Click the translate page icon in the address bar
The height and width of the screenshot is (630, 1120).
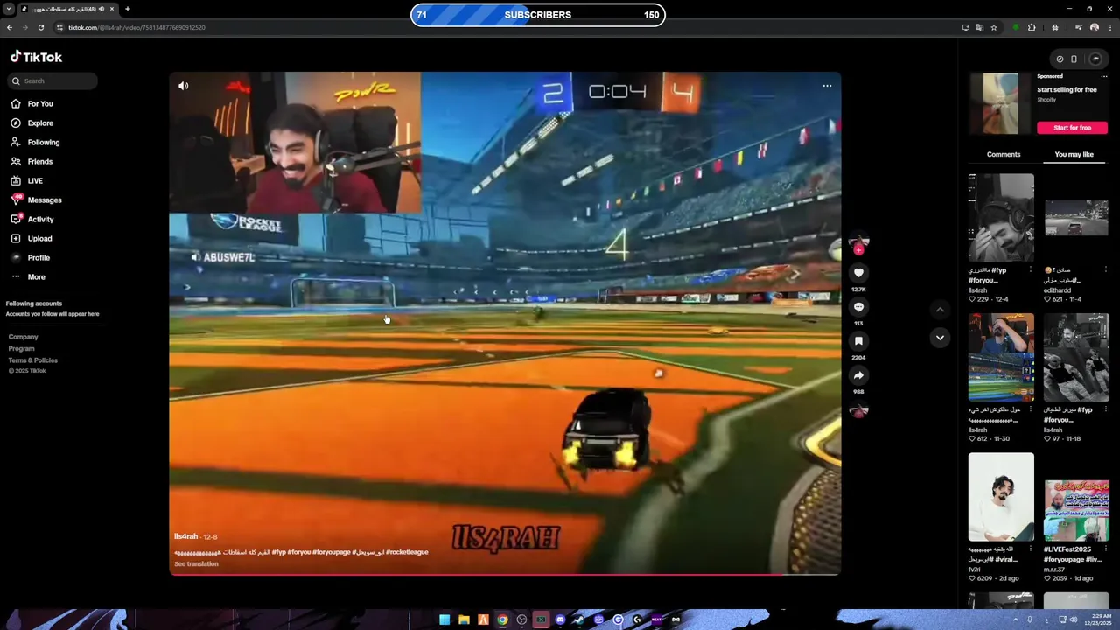pos(980,27)
